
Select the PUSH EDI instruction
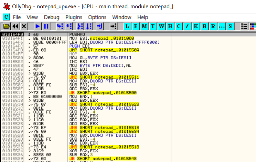pyautogui.click(x=79, y=46)
